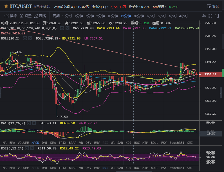Close the MACD panel with its X
Image resolution: width=224 pixels, height=172 pixels.
[34, 123]
